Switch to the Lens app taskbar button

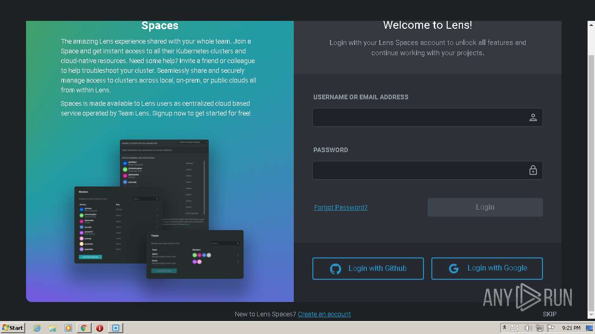point(115,328)
